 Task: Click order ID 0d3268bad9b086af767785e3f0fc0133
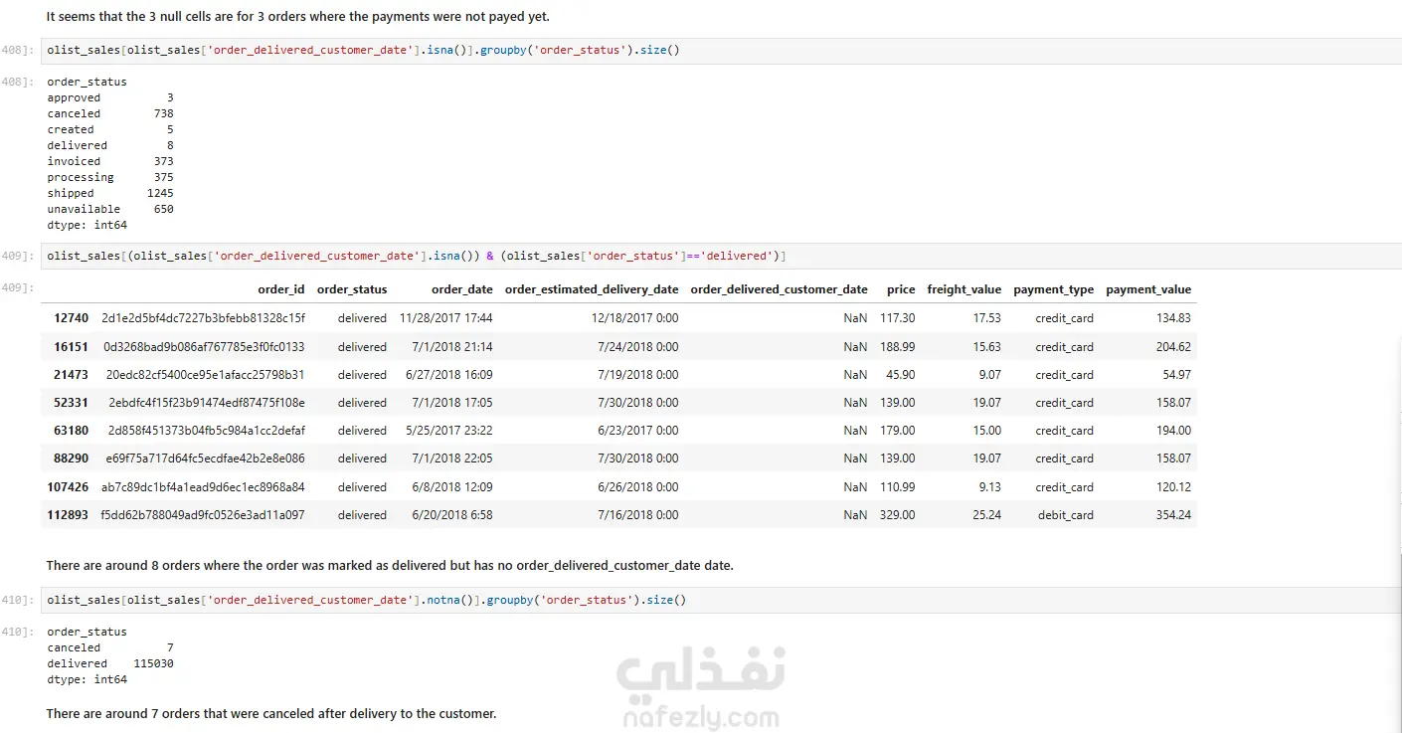(x=204, y=346)
